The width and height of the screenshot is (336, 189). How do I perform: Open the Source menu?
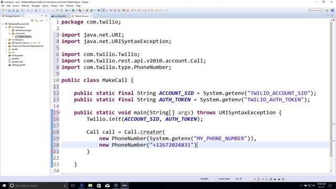[x=16, y=6]
